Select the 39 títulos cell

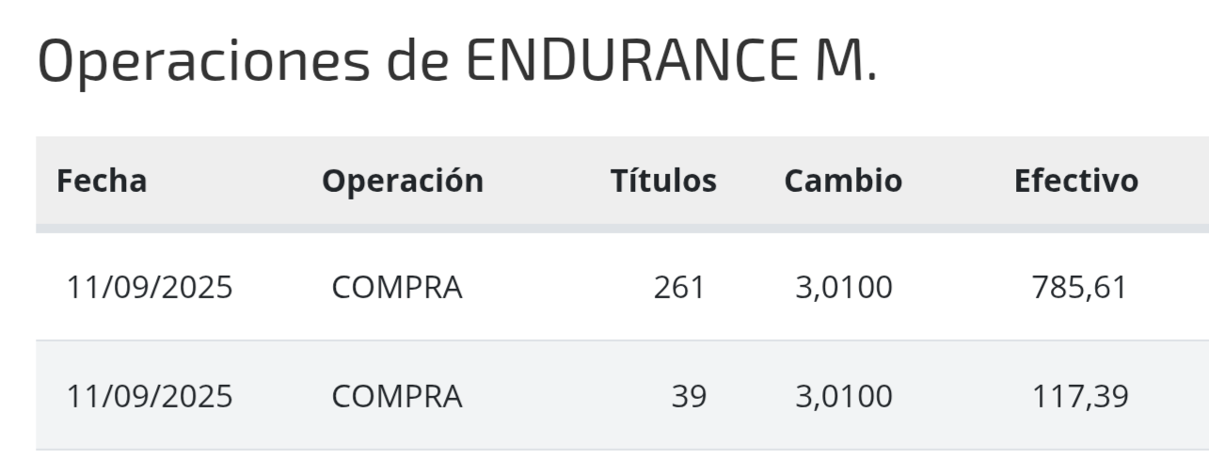pyautogui.click(x=689, y=396)
